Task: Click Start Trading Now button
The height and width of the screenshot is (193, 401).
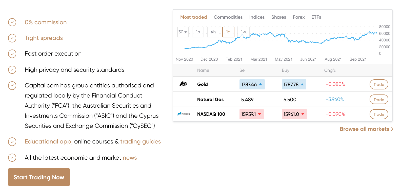Action: [x=39, y=177]
